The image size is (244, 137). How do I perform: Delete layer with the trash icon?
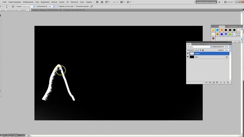tap(228, 83)
